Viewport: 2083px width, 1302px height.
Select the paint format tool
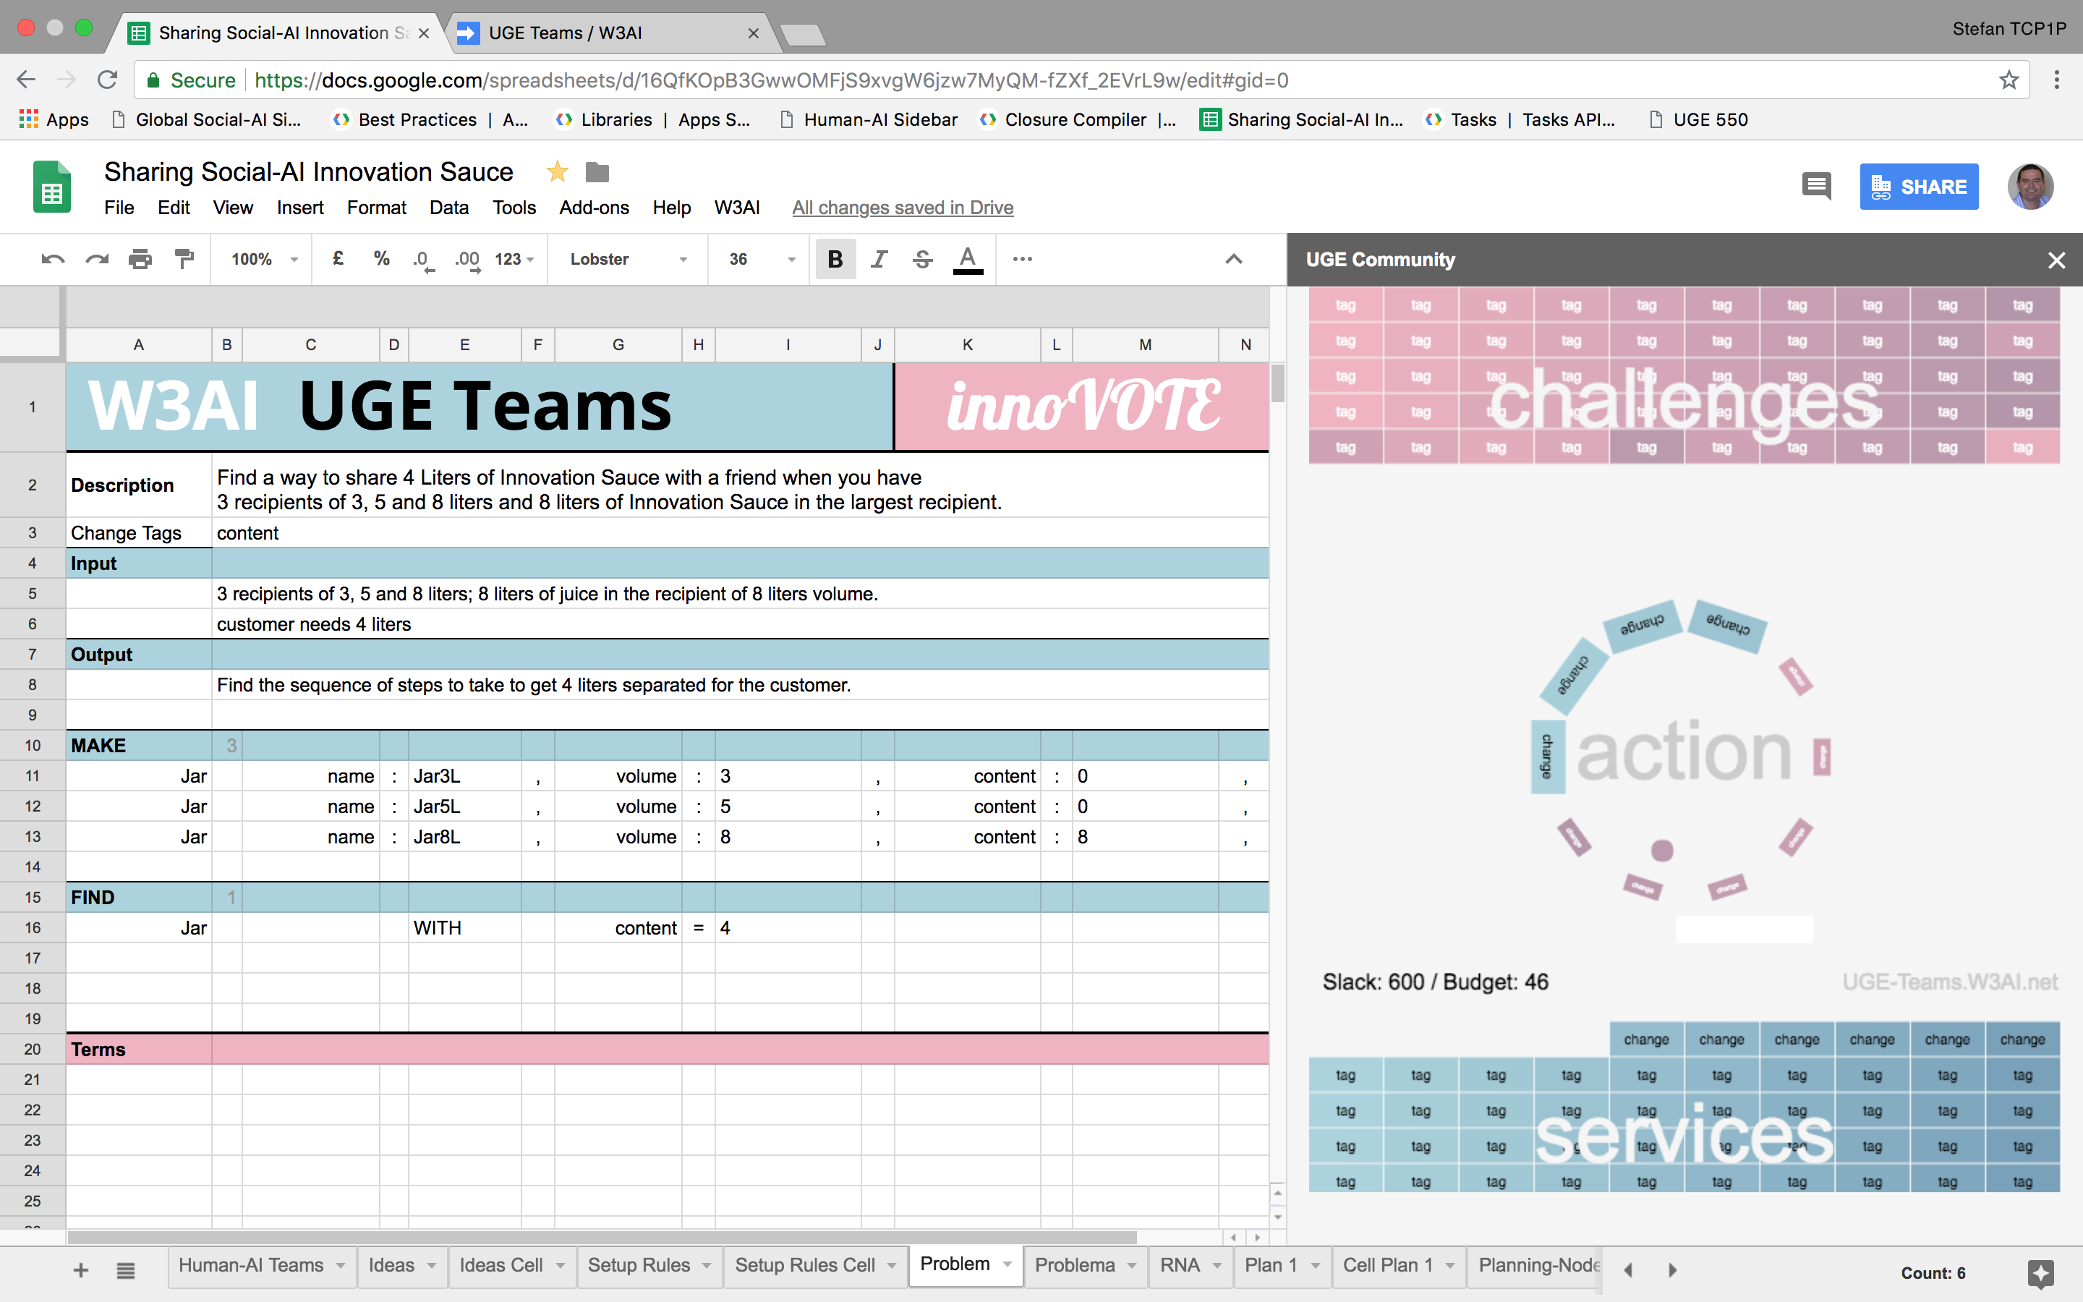pos(183,259)
